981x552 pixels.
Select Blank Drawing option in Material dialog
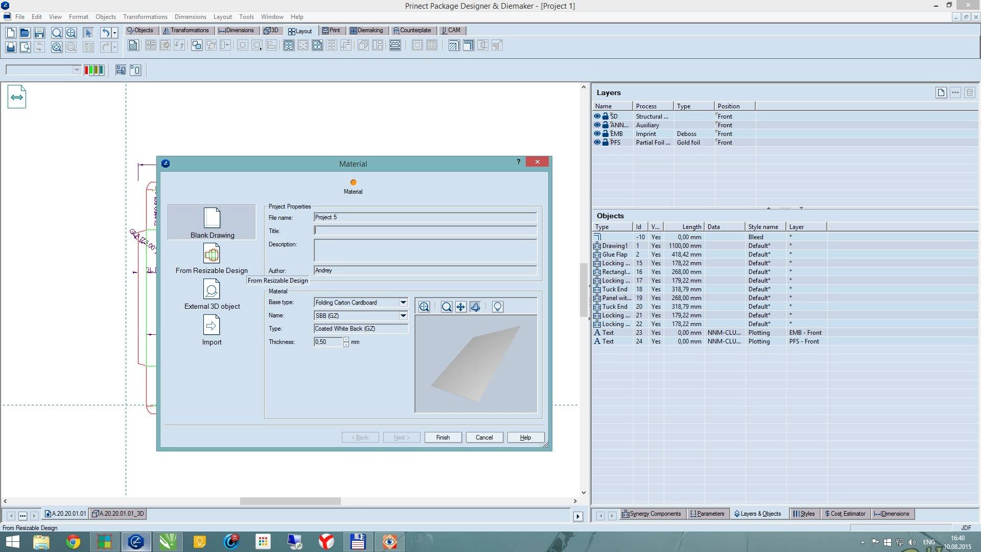point(212,222)
